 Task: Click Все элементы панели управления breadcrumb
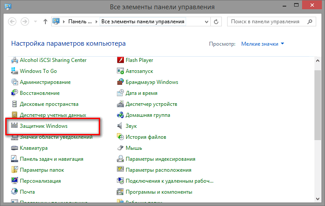[143, 22]
